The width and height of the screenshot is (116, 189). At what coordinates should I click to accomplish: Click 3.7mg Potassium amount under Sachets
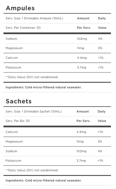pyautogui.click(x=81, y=161)
